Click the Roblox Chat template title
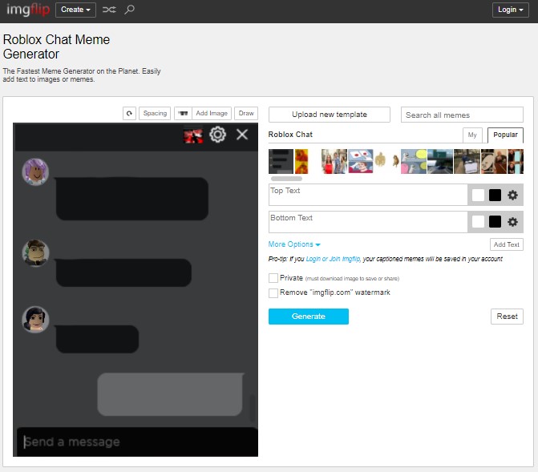Image resolution: width=538 pixels, height=472 pixels. (x=290, y=135)
